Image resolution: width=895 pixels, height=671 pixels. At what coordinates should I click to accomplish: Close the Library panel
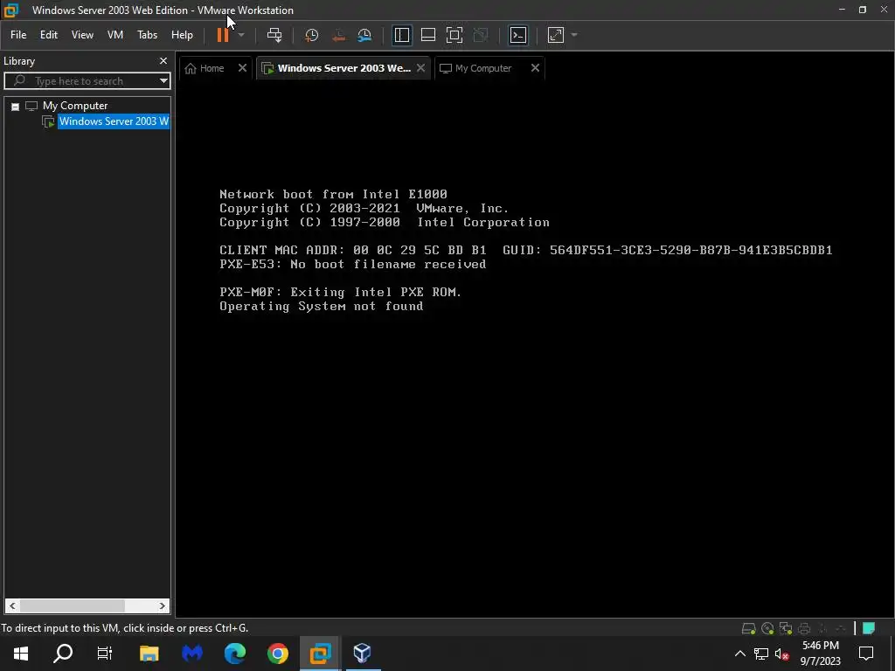[x=163, y=60]
